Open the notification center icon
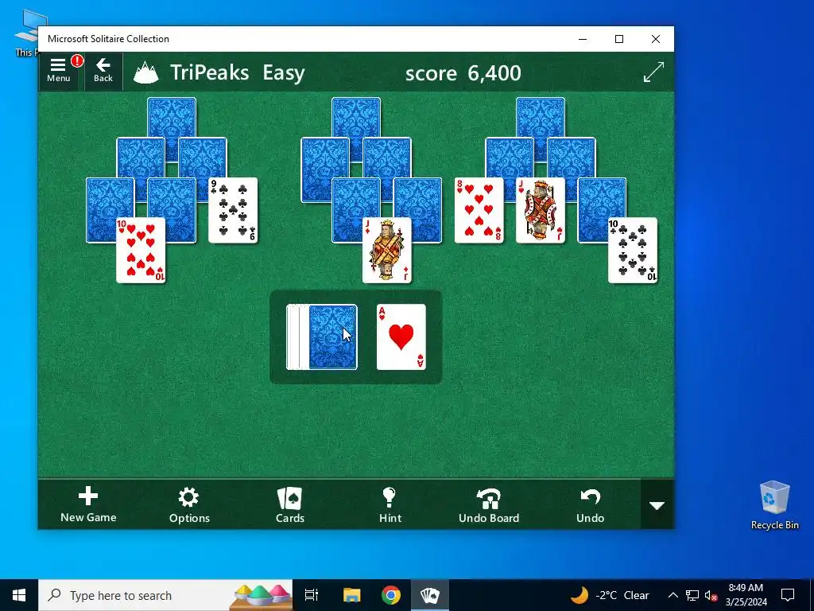Screen dimensions: 814x611 click(788, 595)
